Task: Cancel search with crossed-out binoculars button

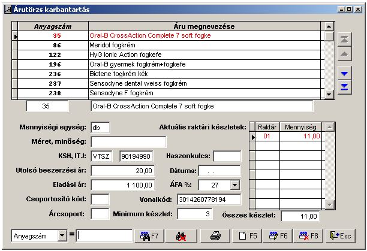Action: tap(181, 236)
